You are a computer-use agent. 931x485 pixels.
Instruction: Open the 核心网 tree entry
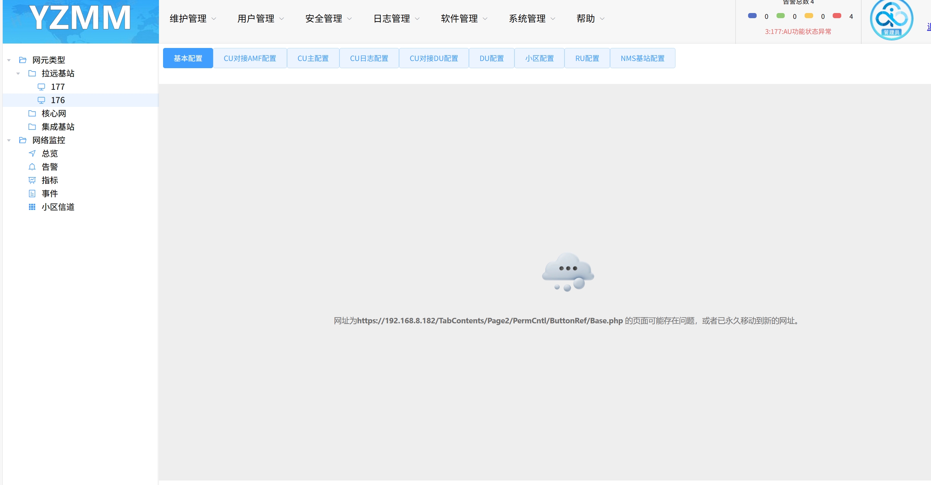(x=54, y=113)
